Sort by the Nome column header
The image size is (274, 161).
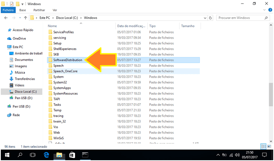(x=80, y=26)
